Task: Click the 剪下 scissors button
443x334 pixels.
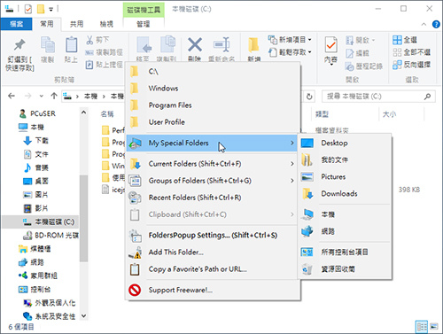Action: coord(98,40)
